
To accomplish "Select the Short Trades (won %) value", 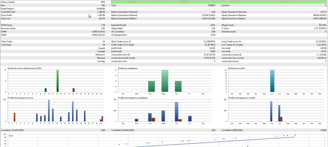I will pos(209,42).
